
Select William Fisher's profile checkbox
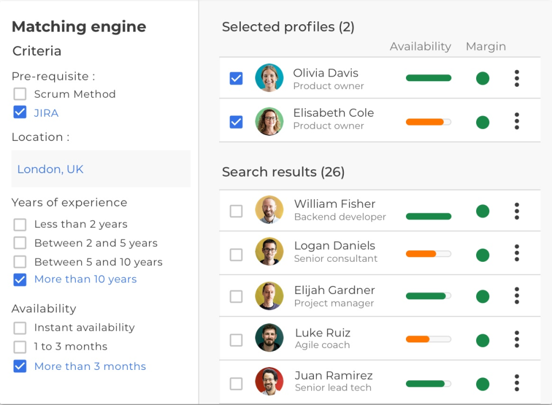click(x=236, y=211)
